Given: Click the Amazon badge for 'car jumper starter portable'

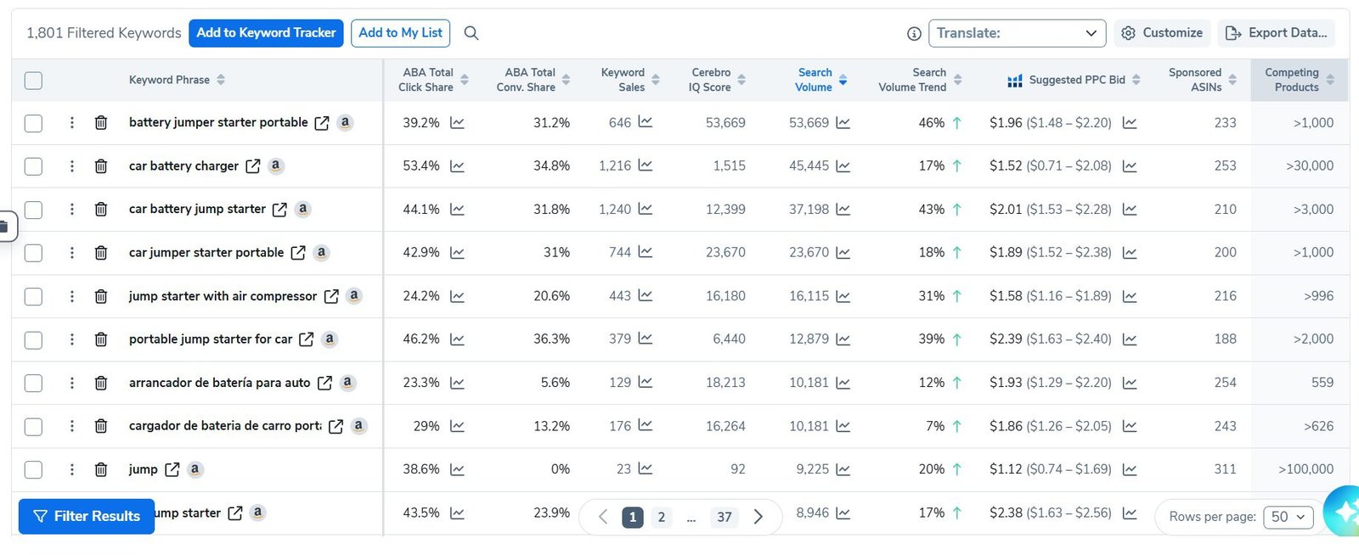Looking at the screenshot, I should (321, 252).
